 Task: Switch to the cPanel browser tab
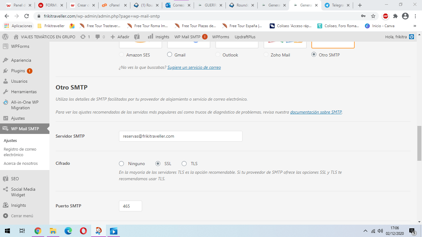(115, 5)
